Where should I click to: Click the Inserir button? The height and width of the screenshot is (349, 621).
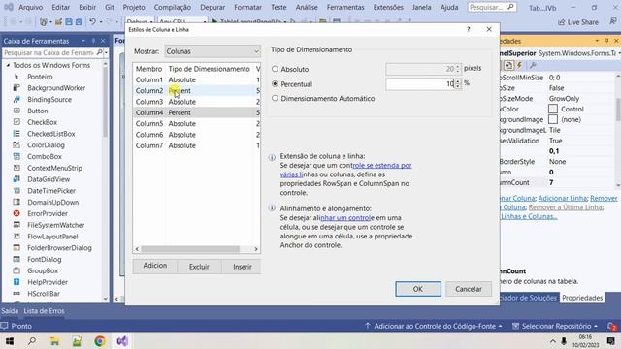[242, 267]
